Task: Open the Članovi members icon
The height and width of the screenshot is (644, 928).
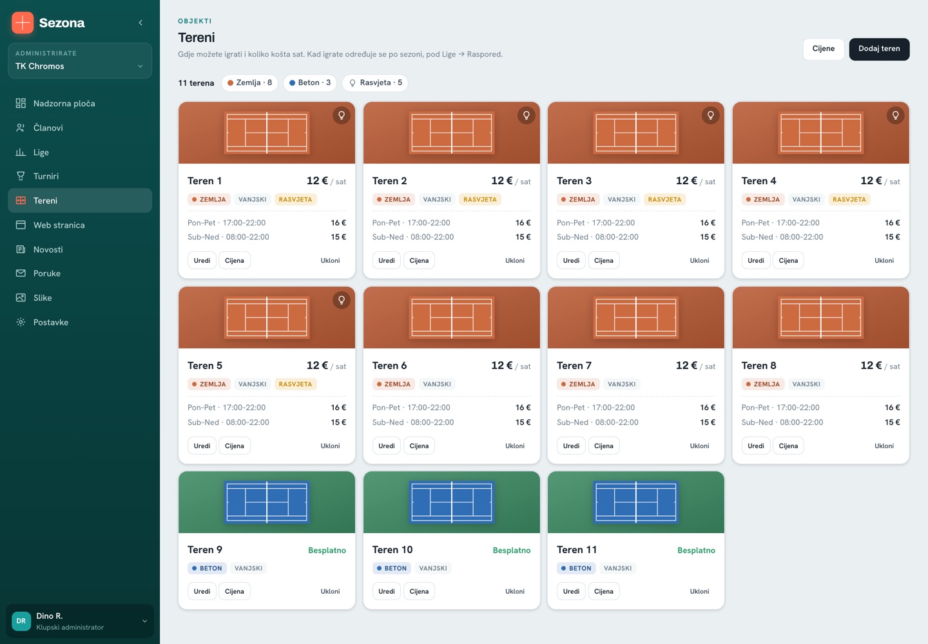Action: pyautogui.click(x=21, y=128)
